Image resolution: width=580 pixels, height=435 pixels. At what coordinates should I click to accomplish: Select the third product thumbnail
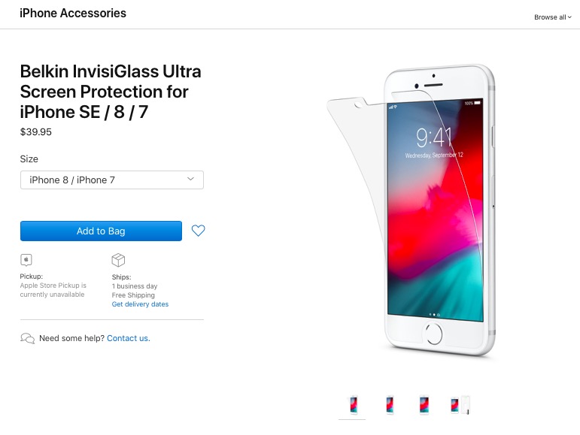[424, 405]
